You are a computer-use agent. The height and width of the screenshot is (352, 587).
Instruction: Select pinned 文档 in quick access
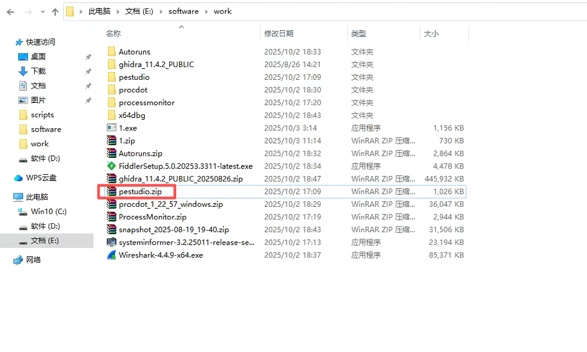coord(38,86)
